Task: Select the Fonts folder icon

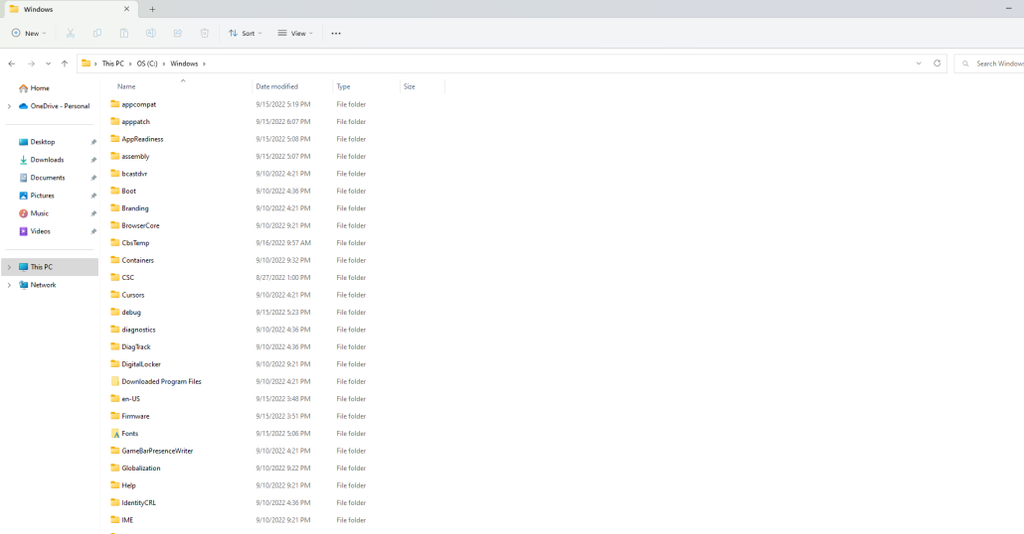Action: click(115, 434)
